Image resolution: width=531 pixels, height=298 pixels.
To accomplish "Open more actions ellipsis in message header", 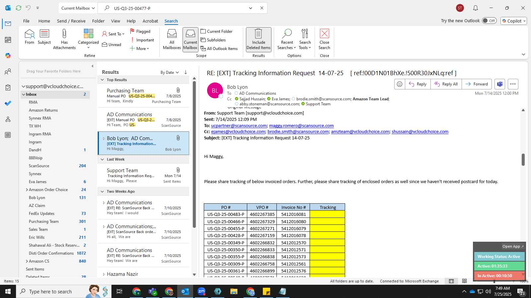I will tap(513, 84).
